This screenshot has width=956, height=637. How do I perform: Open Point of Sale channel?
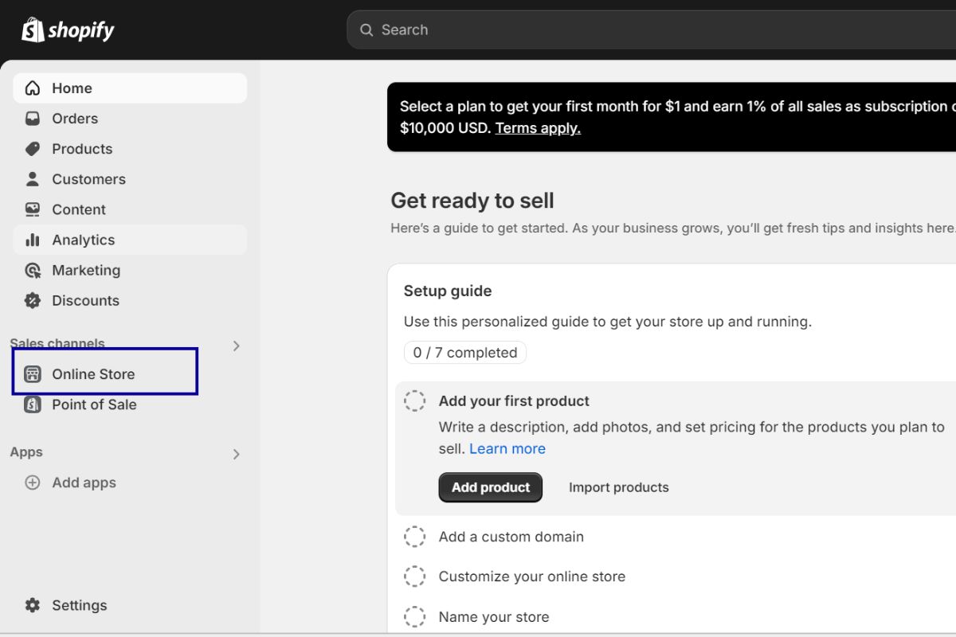(x=130, y=404)
